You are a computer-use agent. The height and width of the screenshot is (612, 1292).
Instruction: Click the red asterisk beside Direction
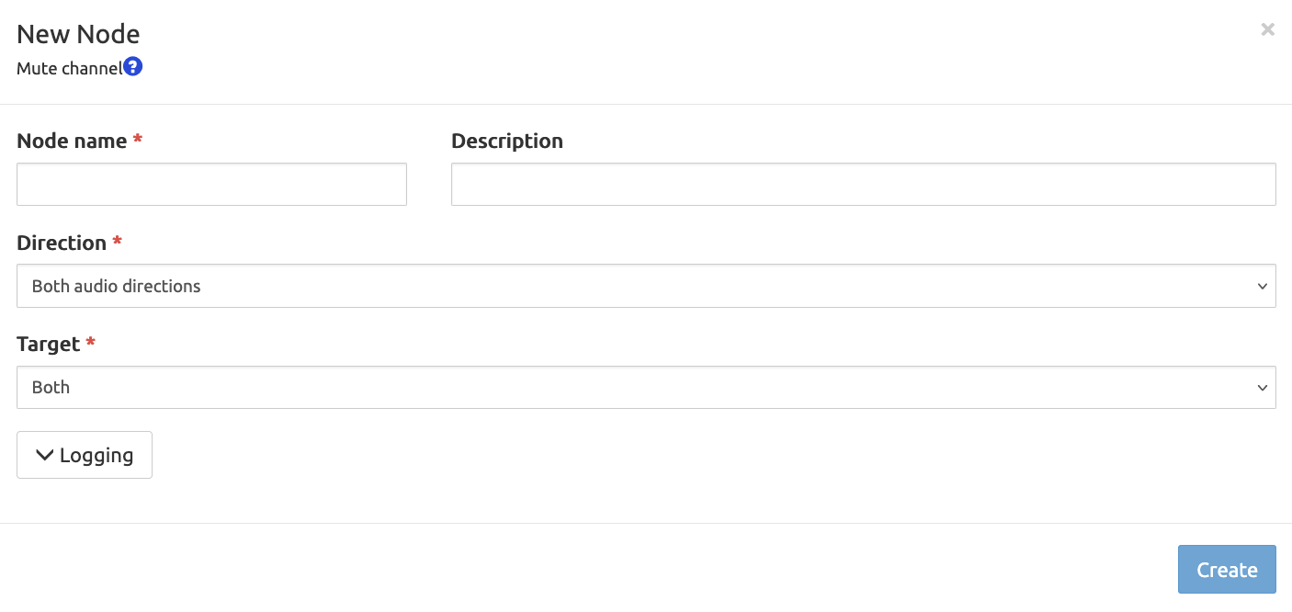[x=118, y=242]
